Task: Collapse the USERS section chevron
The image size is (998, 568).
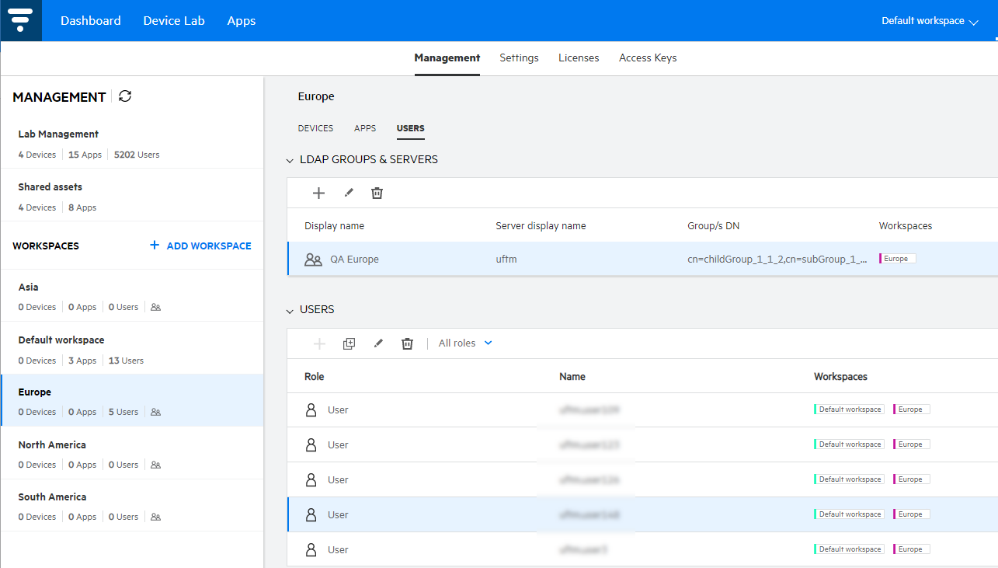Action: click(290, 310)
